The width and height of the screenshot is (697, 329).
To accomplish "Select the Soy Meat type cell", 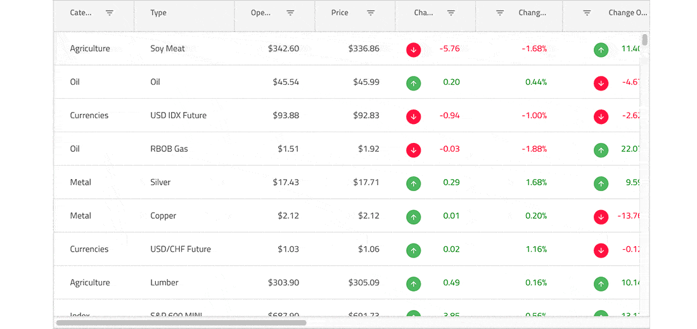I will (x=167, y=49).
